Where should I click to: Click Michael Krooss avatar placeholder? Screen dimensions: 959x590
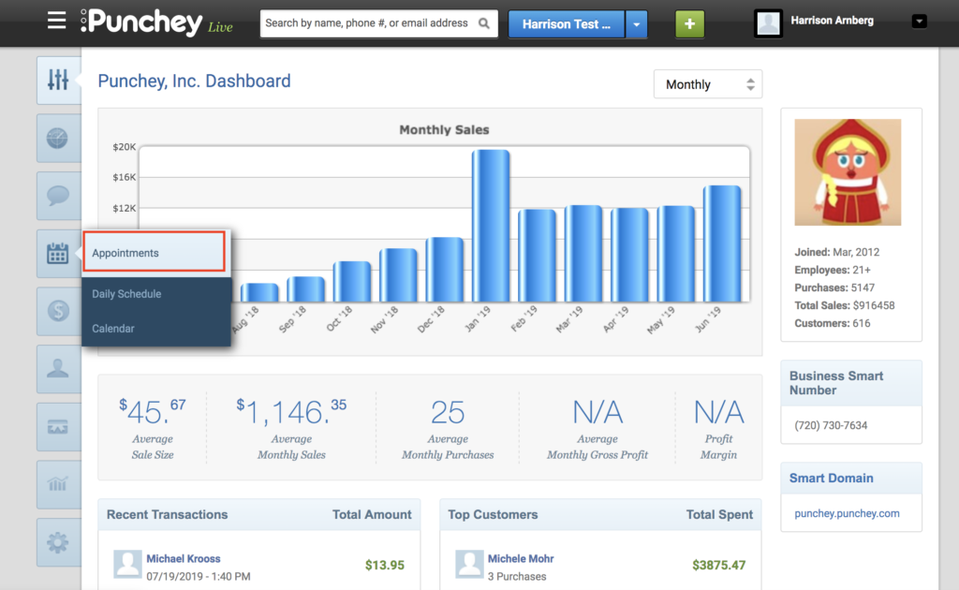127,564
